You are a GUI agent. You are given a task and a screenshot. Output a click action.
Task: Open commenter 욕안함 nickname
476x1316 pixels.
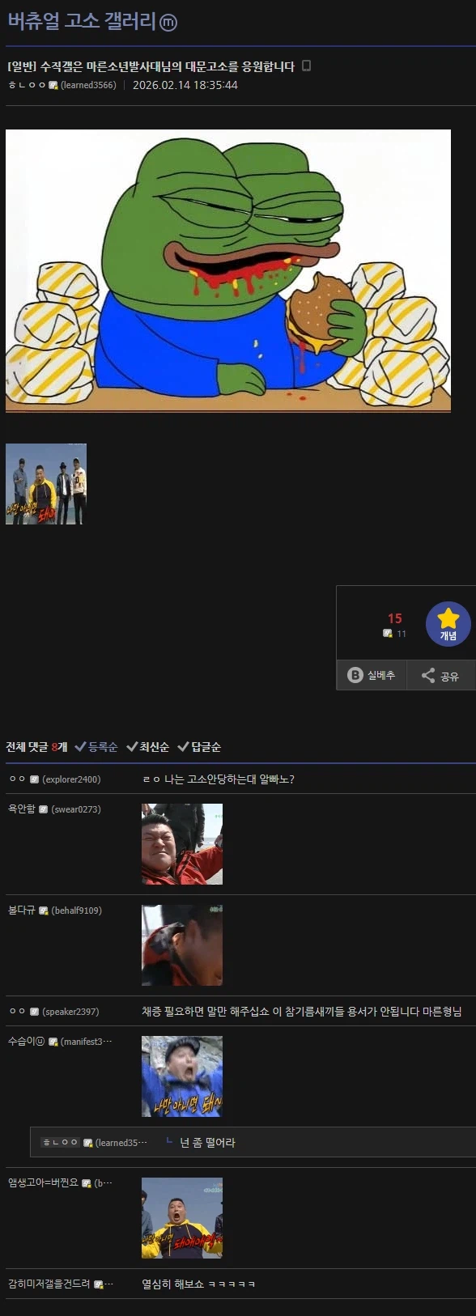click(x=22, y=809)
